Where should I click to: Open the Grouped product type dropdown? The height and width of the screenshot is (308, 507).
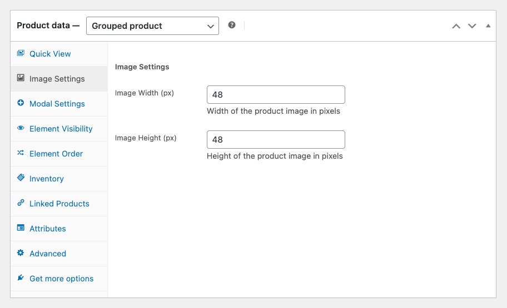tap(152, 26)
